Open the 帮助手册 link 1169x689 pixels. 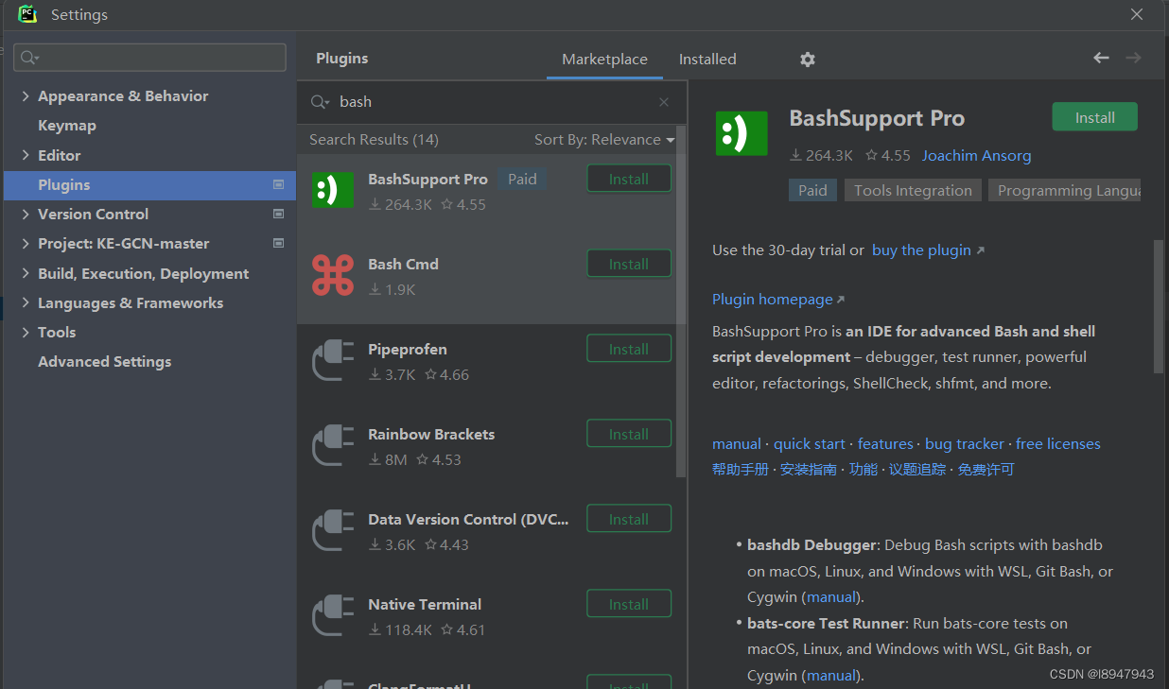pyautogui.click(x=741, y=470)
